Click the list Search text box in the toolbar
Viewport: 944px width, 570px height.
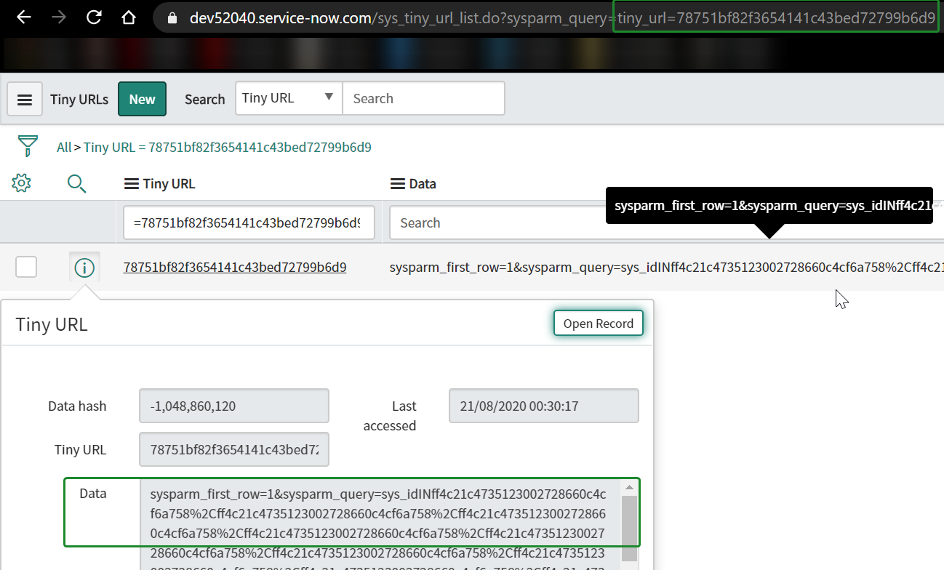423,98
